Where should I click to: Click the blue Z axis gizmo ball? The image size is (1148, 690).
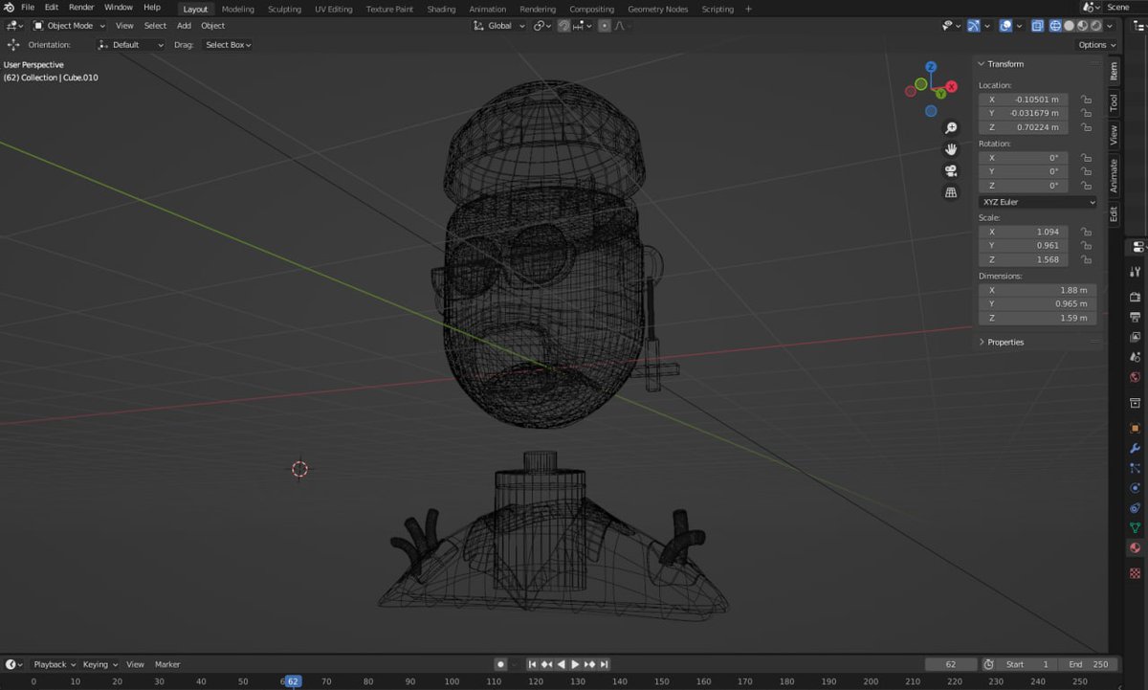click(931, 68)
